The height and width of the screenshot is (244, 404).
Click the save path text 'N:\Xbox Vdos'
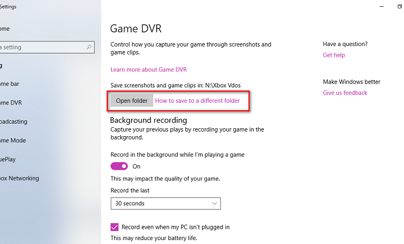(223, 85)
